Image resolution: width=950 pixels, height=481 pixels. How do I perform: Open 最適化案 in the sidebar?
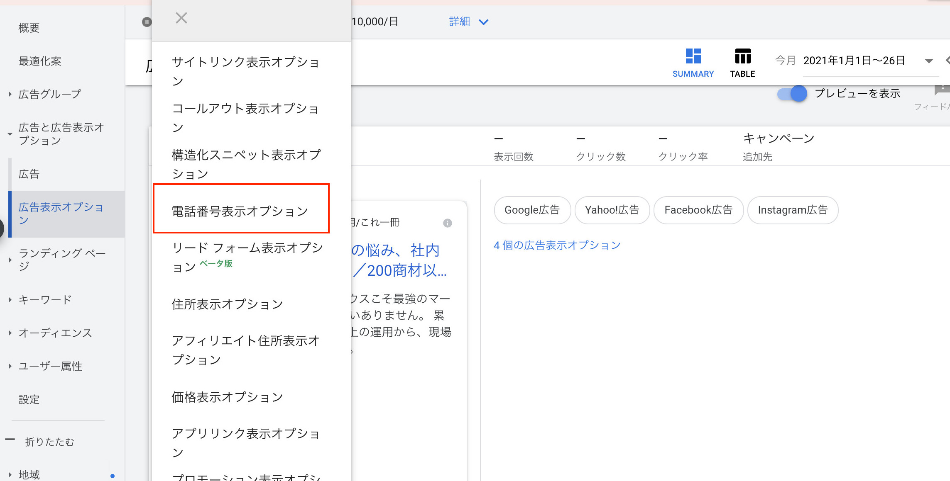tap(40, 61)
